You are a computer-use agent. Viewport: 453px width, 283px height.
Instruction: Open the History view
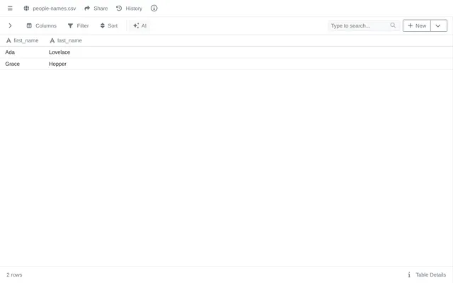(129, 8)
